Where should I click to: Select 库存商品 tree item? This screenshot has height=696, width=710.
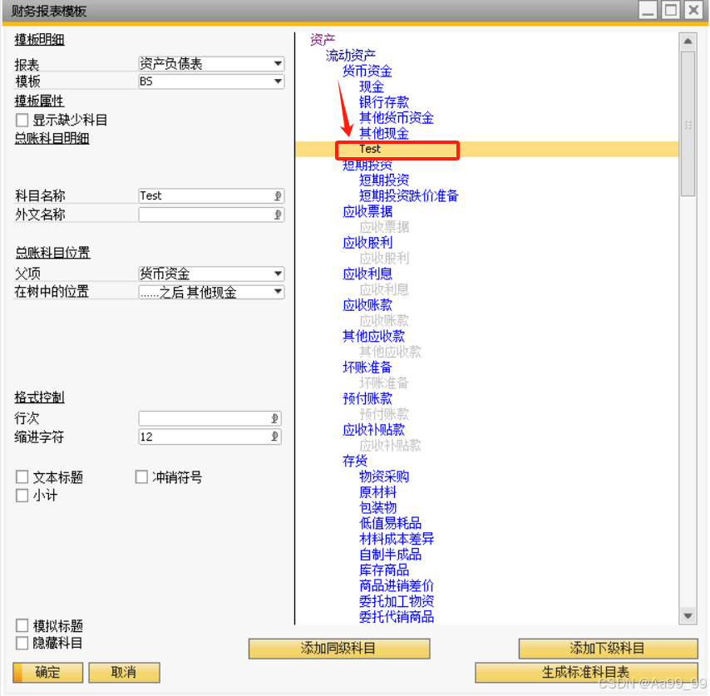coord(384,570)
